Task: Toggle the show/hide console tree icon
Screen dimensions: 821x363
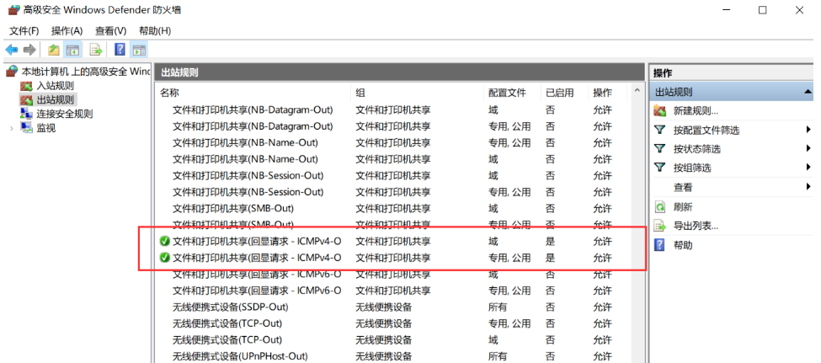Action: [72, 50]
